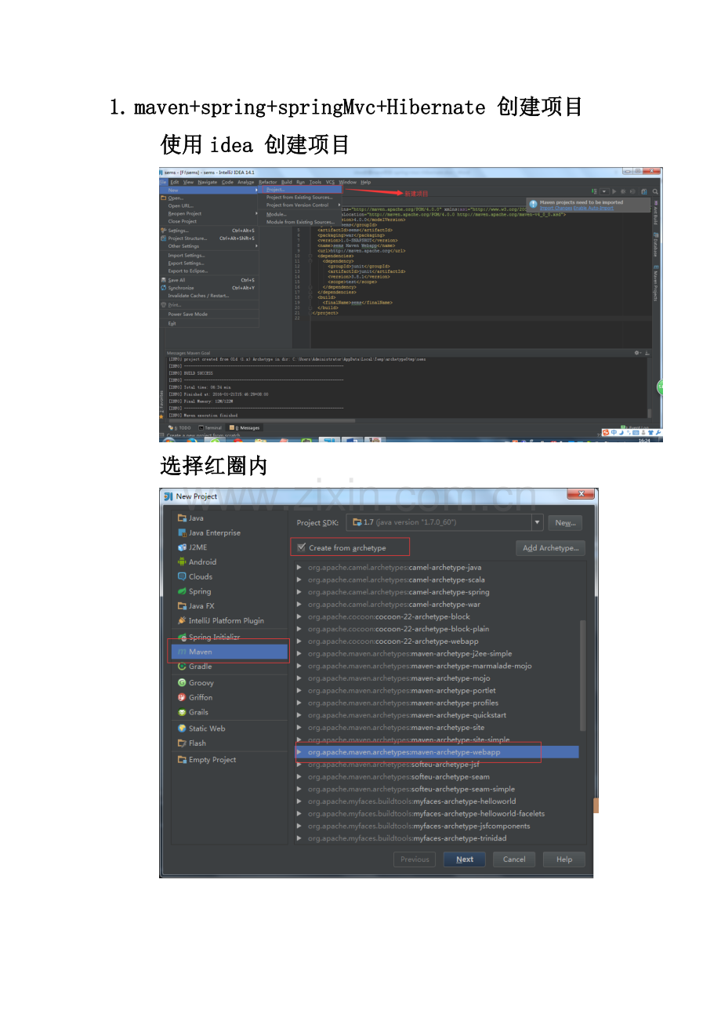
Task: Select Power Save Mode menu item
Action: pyautogui.click(x=209, y=314)
